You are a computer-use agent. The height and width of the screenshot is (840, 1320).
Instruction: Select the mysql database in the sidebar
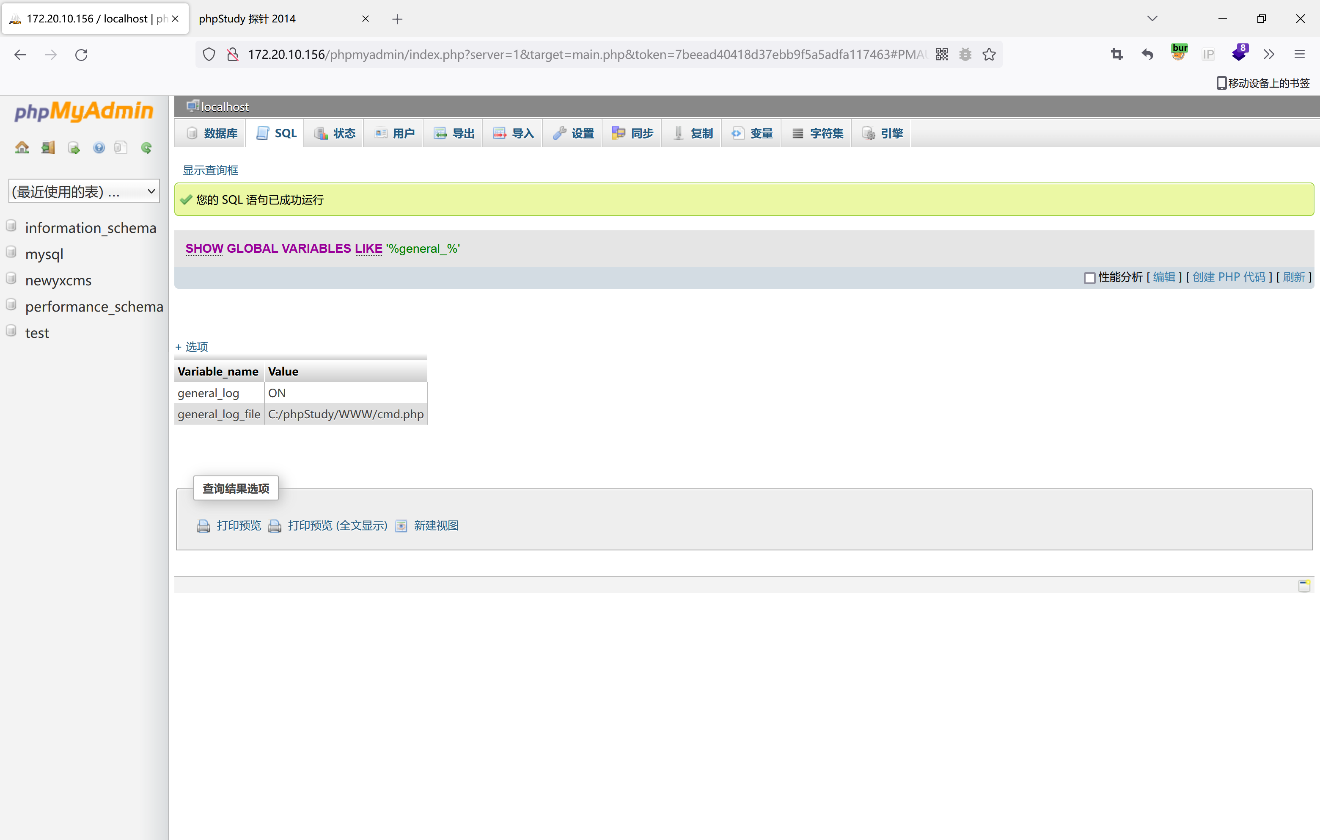click(x=44, y=254)
